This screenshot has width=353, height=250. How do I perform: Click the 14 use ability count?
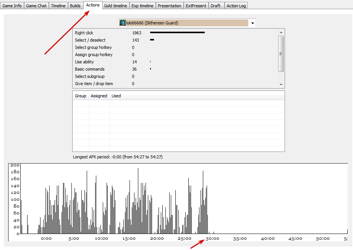134,62
